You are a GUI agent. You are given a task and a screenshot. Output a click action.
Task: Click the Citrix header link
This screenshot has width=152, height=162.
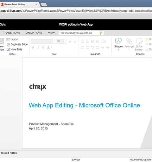(x=3, y=25)
